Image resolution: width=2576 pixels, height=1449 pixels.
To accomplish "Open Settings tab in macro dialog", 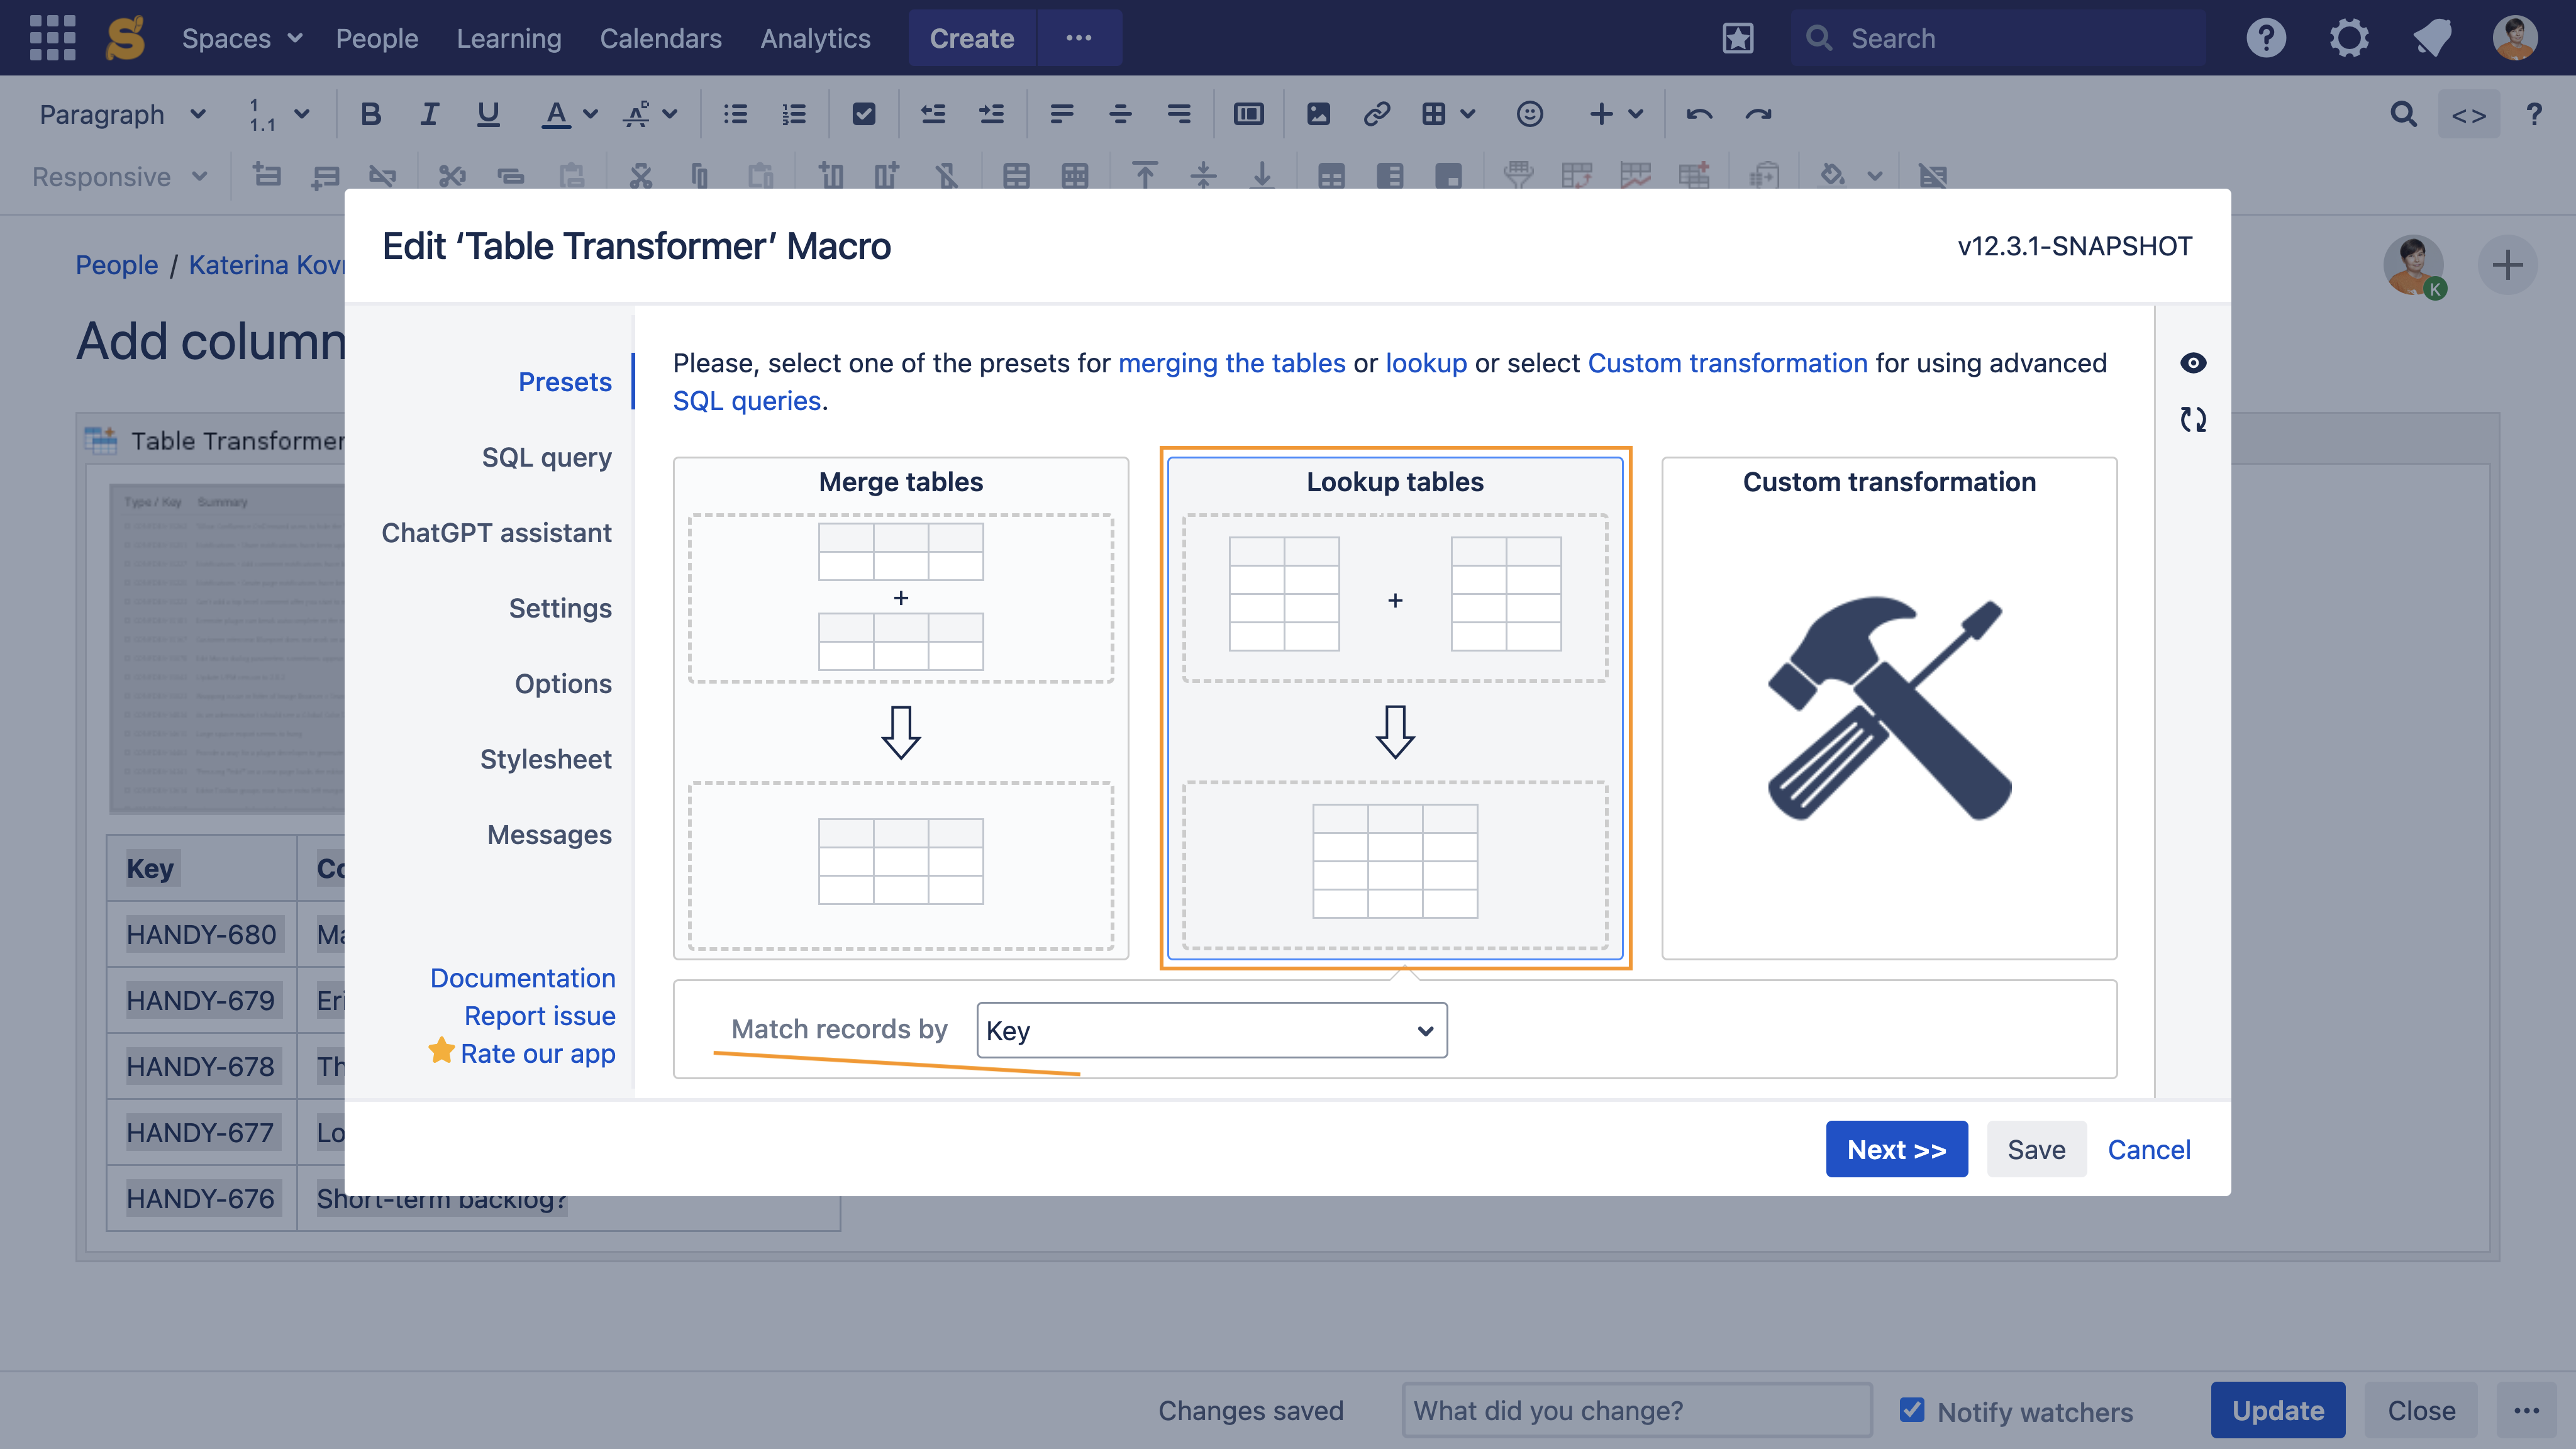I will (x=560, y=608).
